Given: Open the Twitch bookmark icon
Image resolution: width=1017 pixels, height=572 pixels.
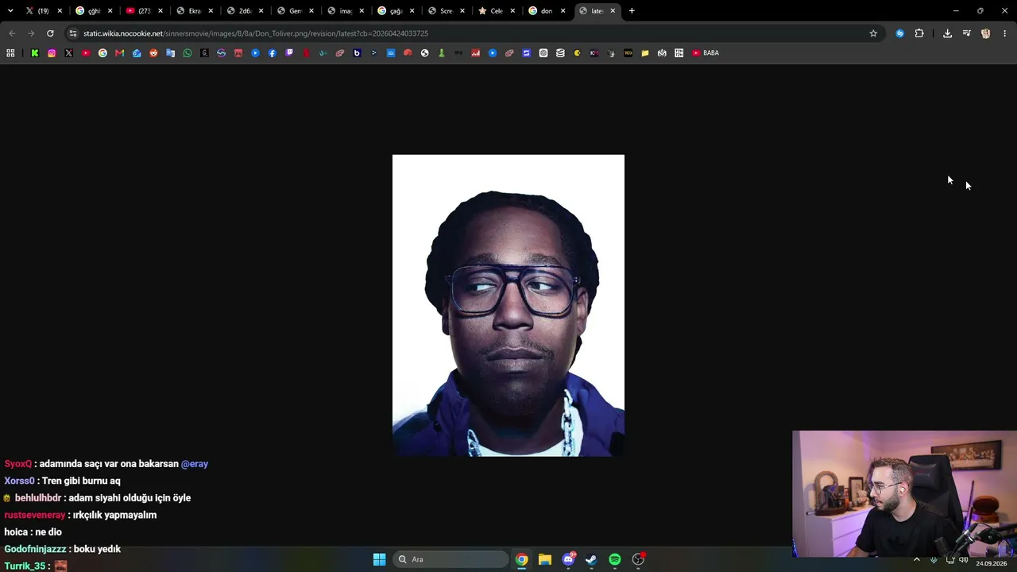Looking at the screenshot, I should pos(289,53).
